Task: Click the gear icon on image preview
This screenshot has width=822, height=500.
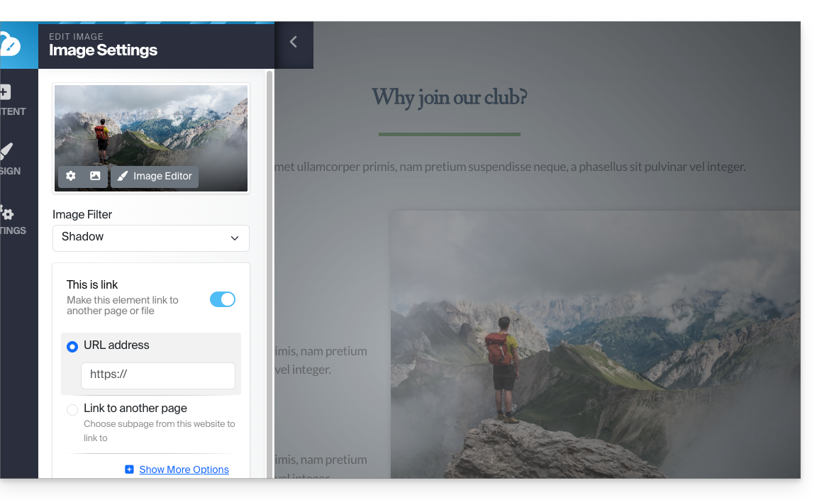Action: click(71, 176)
